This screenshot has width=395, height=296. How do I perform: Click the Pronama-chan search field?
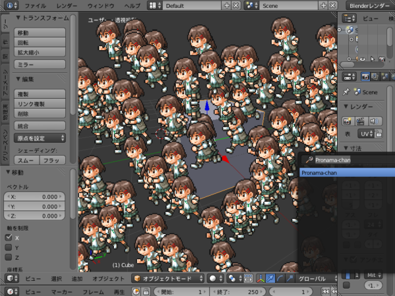click(x=348, y=160)
